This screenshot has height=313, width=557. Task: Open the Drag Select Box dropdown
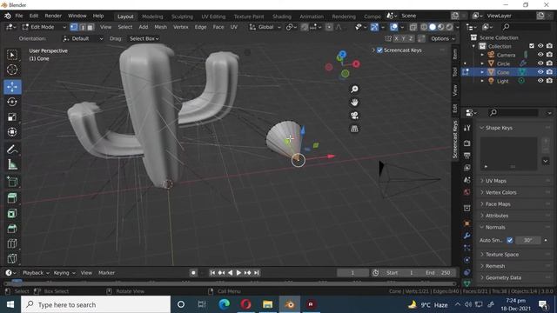(x=144, y=38)
